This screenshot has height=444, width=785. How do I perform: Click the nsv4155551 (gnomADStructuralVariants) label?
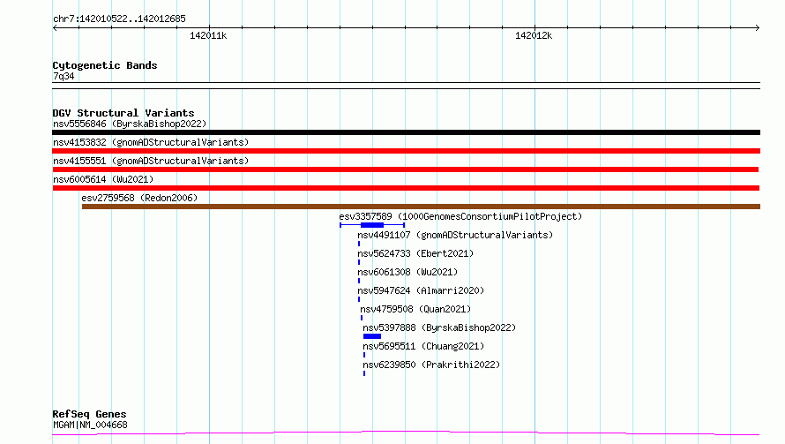151,161
